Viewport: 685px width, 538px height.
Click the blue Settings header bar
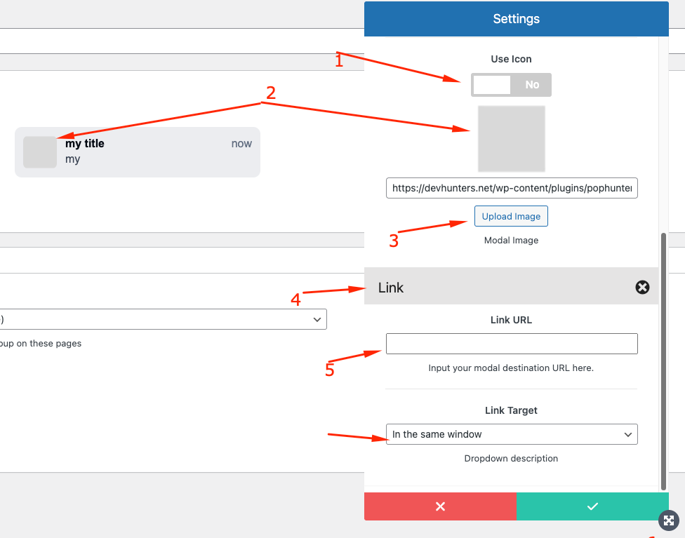516,19
